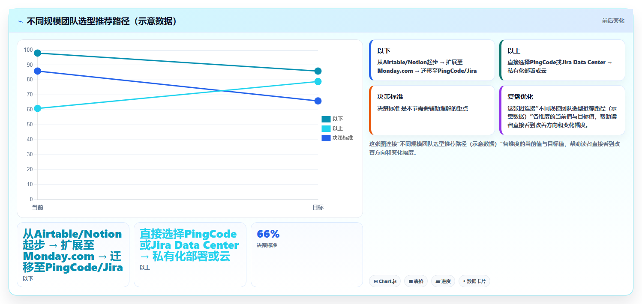
Task: Click the 以上 legend label text
Action: pos(338,128)
